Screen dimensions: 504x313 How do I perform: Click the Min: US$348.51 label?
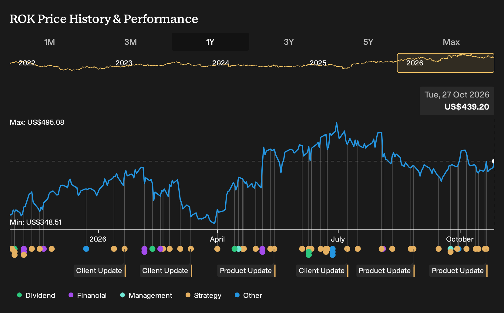tap(36, 222)
